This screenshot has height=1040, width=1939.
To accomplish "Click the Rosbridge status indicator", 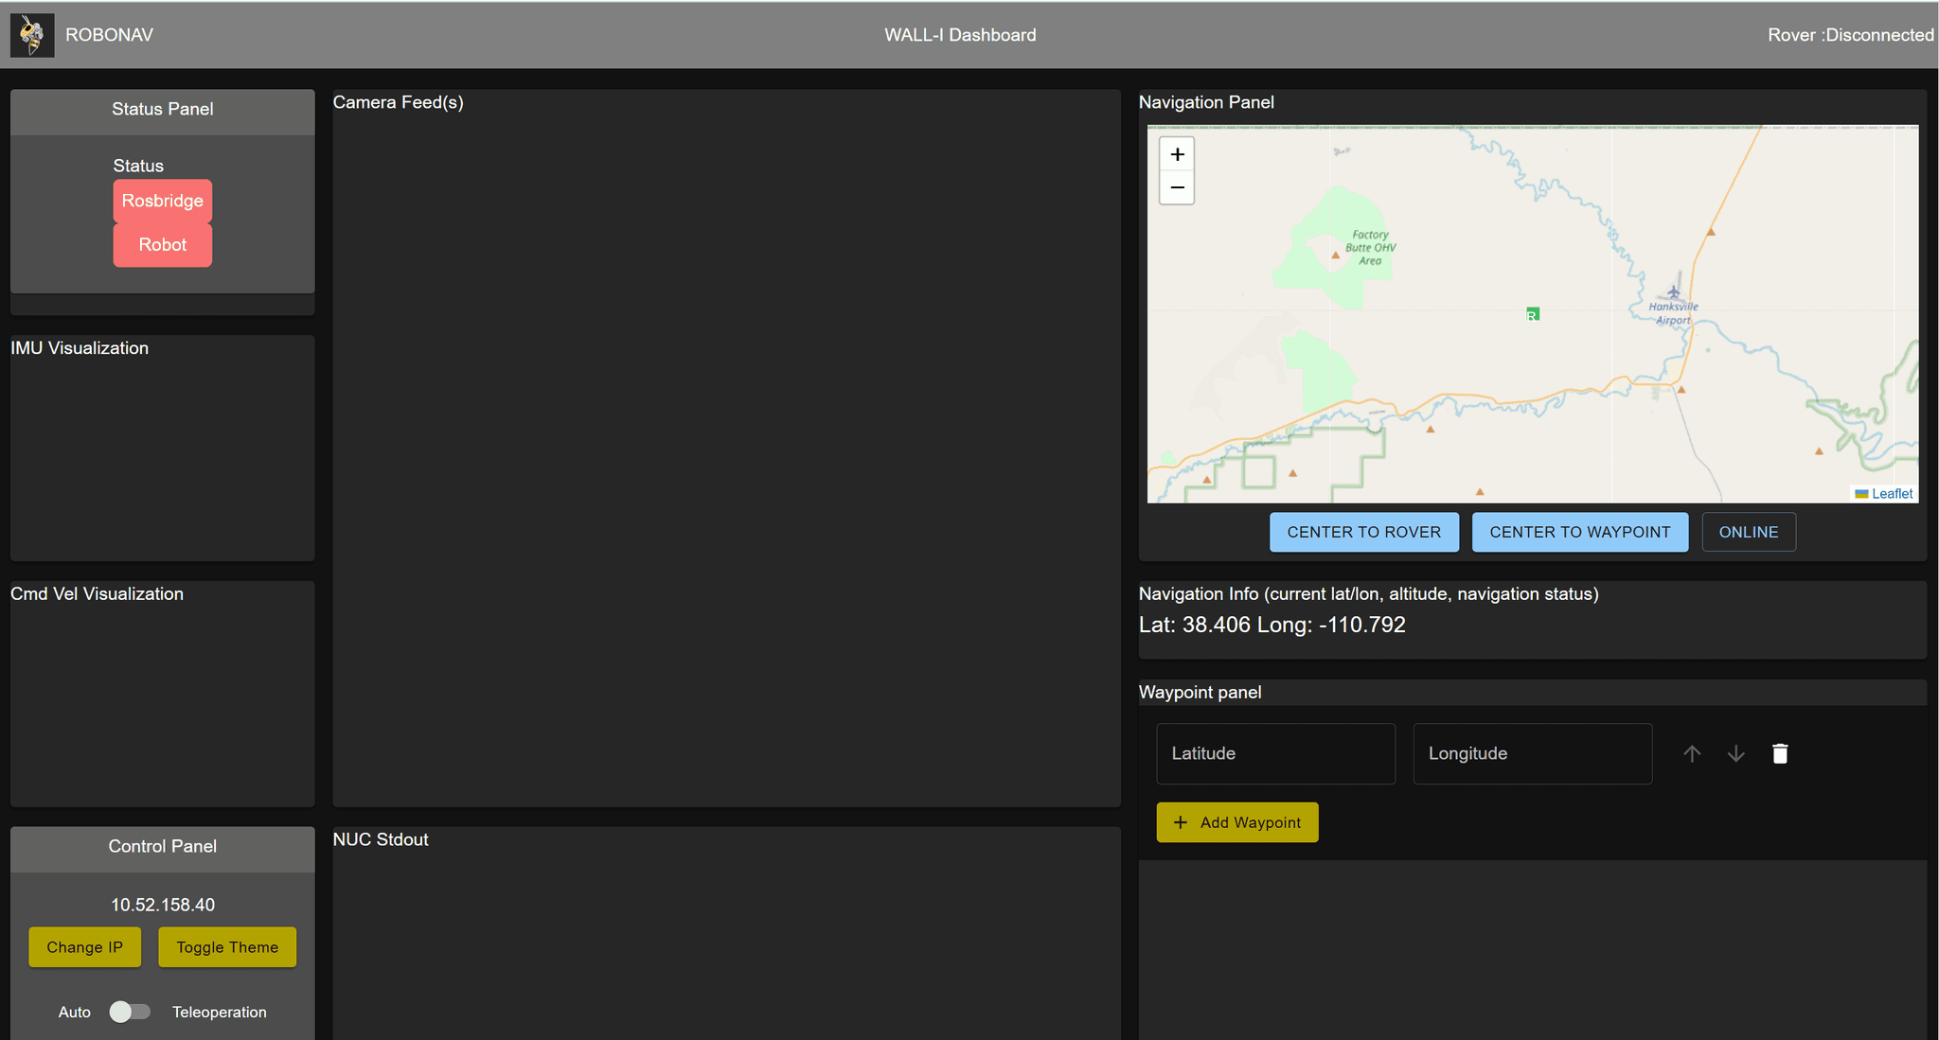I will (162, 200).
